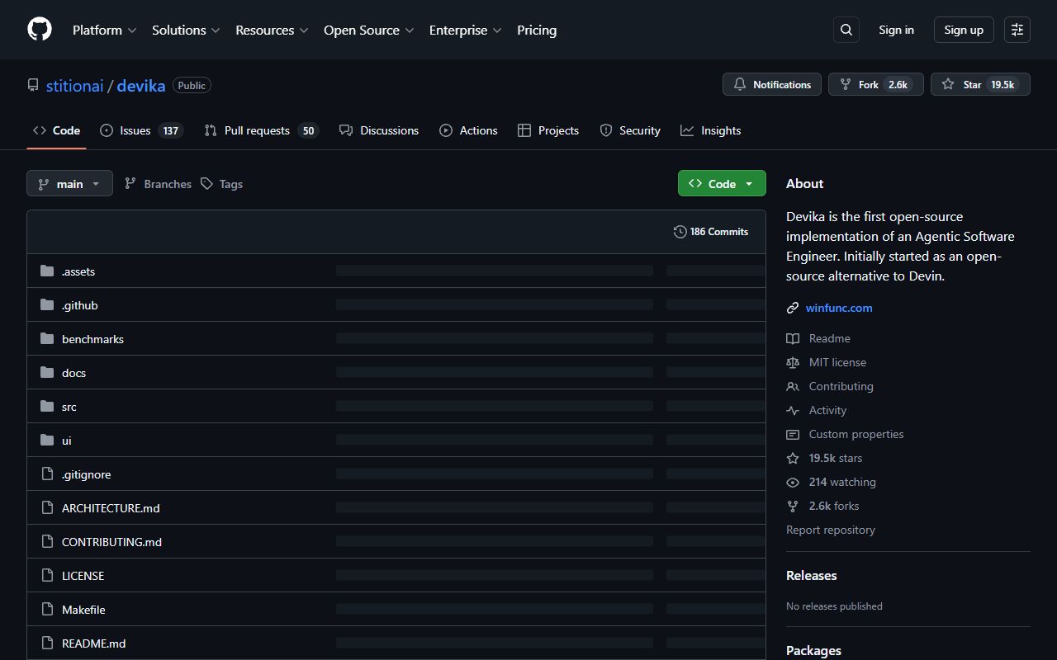Star the devika repository
This screenshot has width=1057, height=660.
click(979, 85)
